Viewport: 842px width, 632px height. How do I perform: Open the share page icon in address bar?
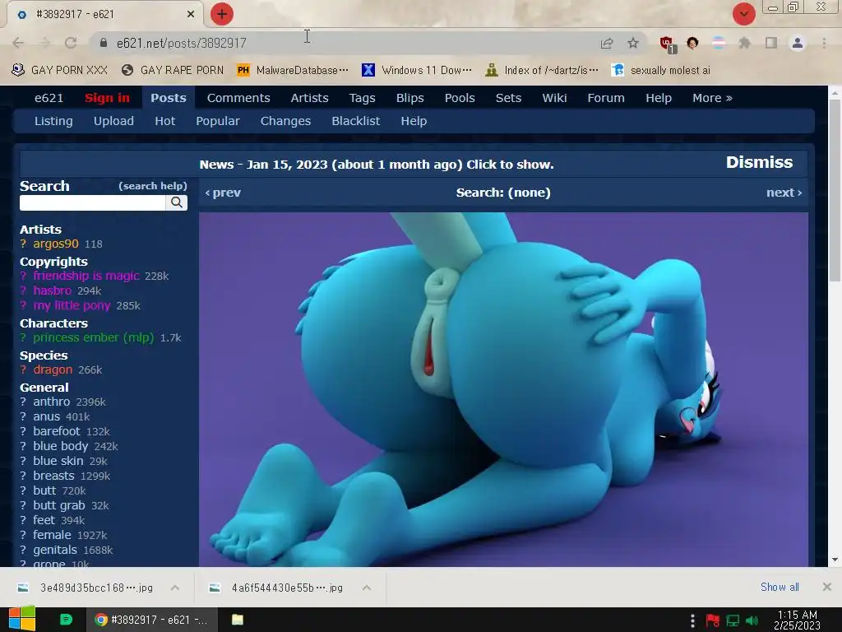607,43
